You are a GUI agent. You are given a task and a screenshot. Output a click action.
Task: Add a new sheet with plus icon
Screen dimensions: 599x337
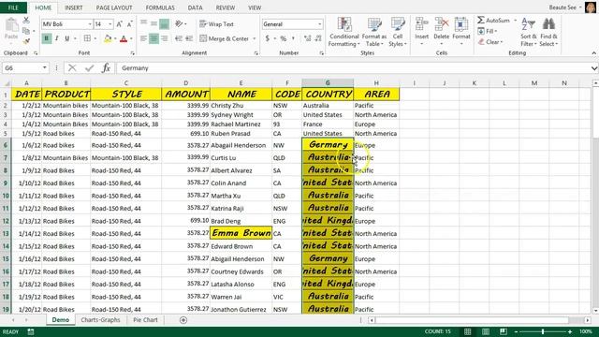pos(183,320)
